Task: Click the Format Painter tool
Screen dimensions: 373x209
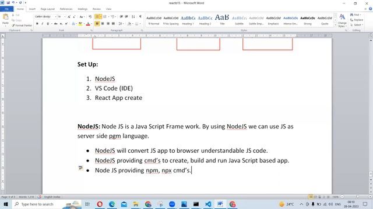Action: pos(22,26)
